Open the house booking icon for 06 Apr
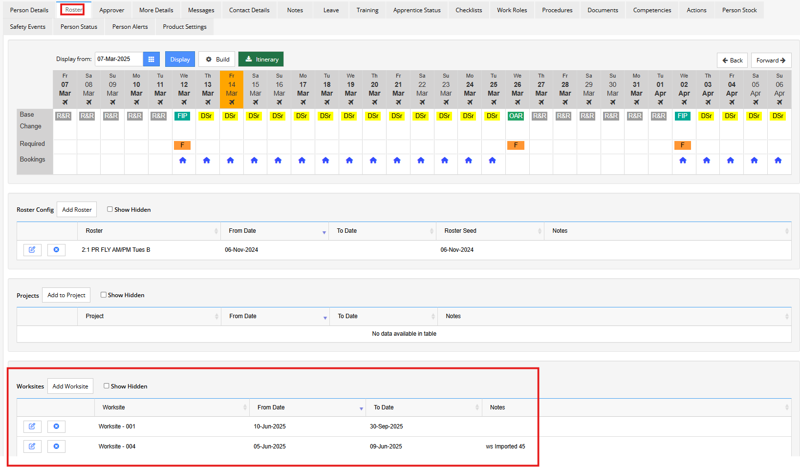The height and width of the screenshot is (467, 800). coord(778,161)
